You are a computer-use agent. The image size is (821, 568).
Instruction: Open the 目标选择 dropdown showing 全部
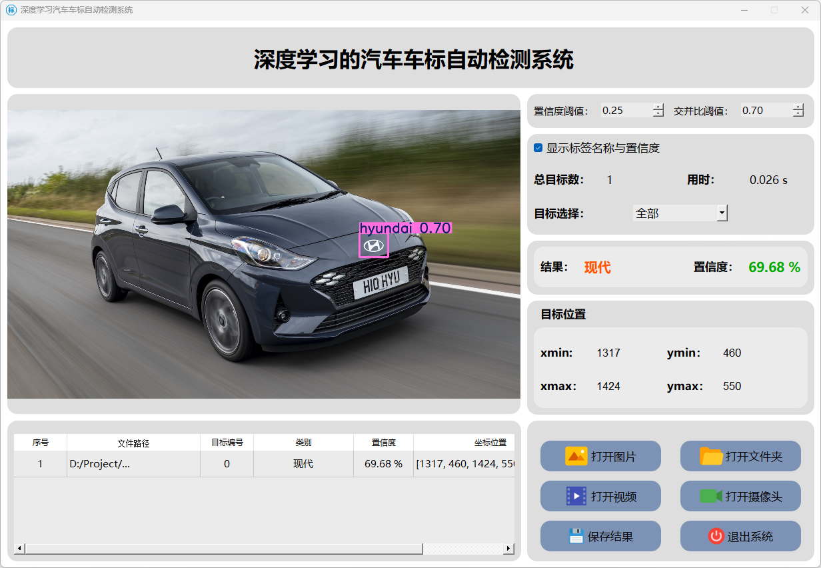coord(679,213)
